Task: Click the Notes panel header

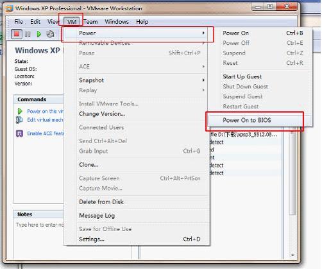Action: pyautogui.click(x=38, y=214)
